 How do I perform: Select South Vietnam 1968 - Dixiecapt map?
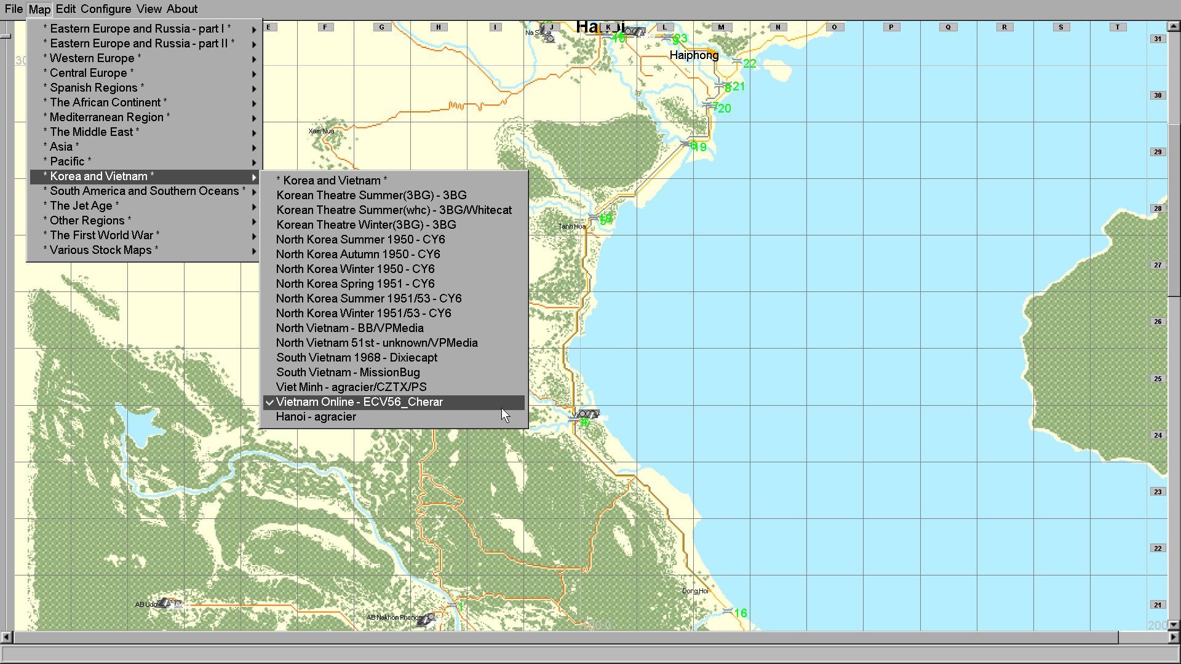(x=357, y=358)
